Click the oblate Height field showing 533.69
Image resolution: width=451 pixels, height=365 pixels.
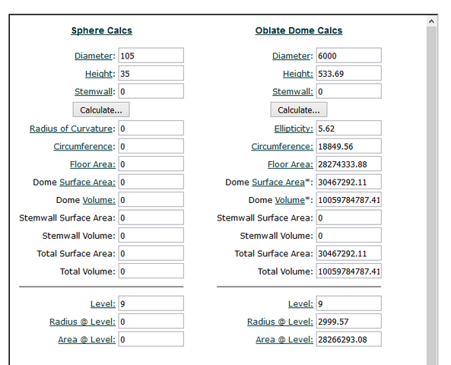(349, 73)
